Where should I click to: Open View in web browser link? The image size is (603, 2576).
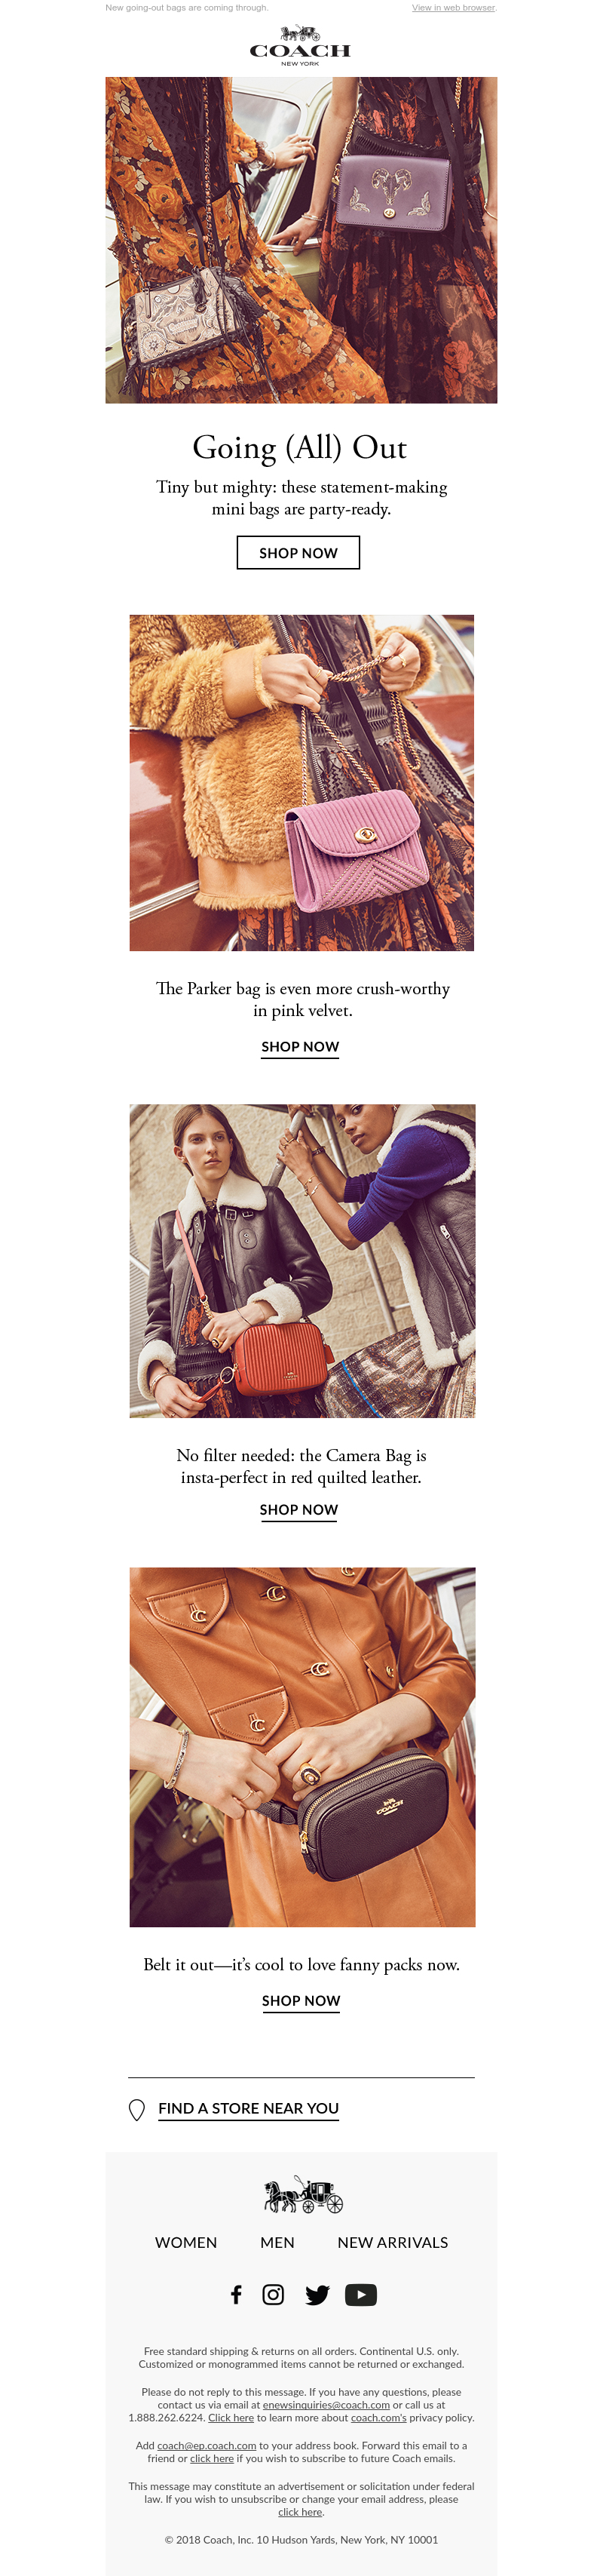[453, 8]
